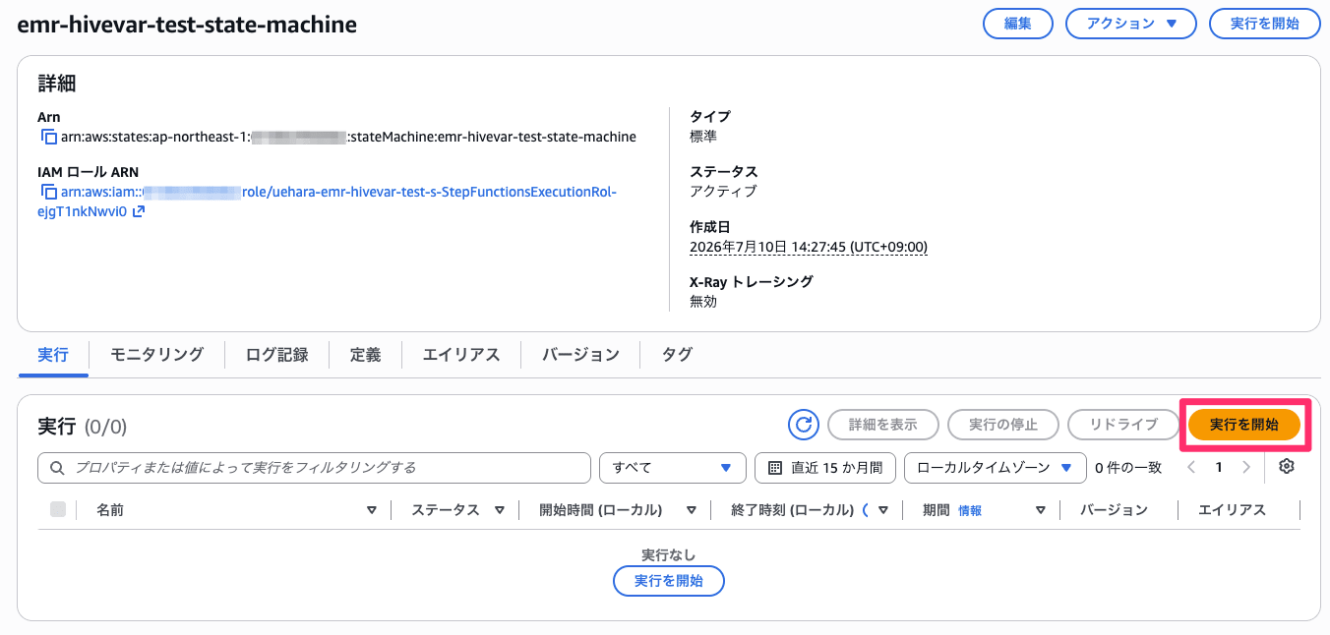1330x635 pixels.
Task: Open IAM role external link icon
Action: click(139, 211)
